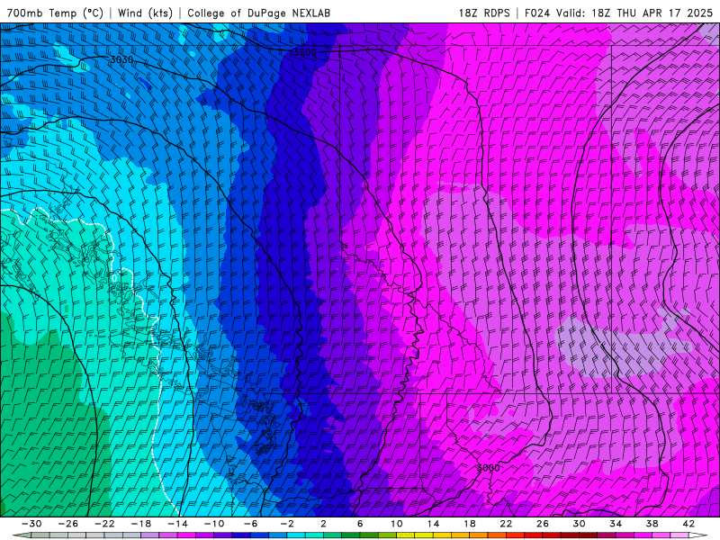
Task: Click the "-22" colorbar tick label
Action: point(104,524)
